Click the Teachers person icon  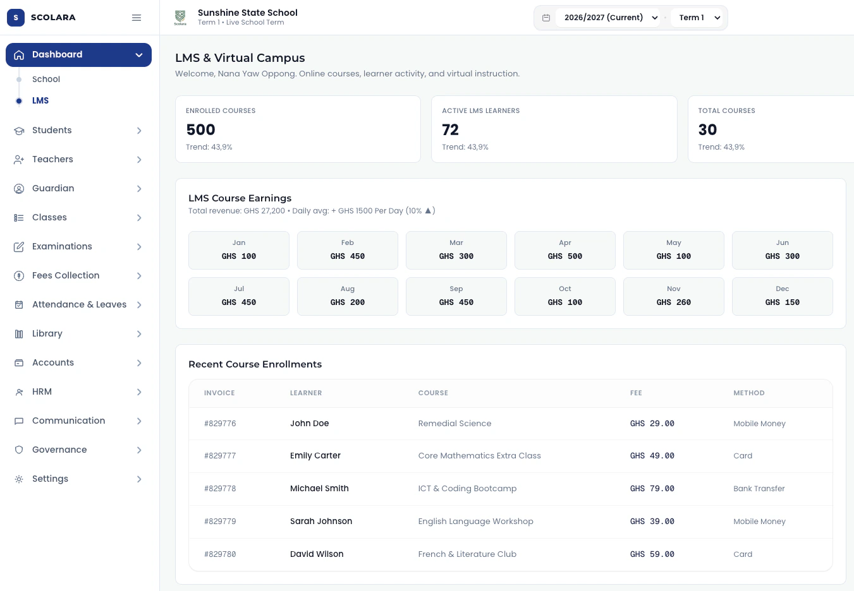coord(19,160)
